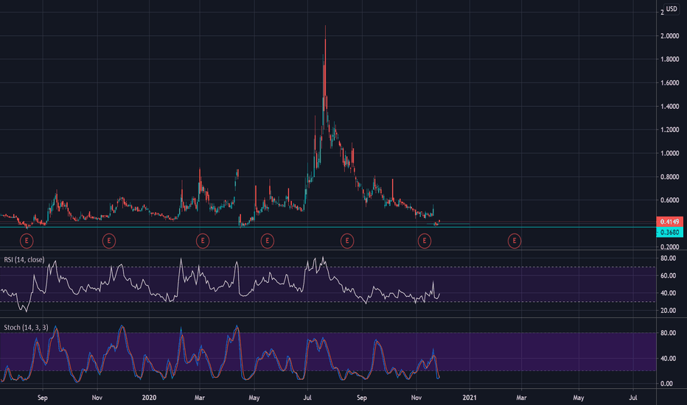The height and width of the screenshot is (405, 687).
Task: Click the earnings E marker nearest May 2020
Action: [x=268, y=241]
